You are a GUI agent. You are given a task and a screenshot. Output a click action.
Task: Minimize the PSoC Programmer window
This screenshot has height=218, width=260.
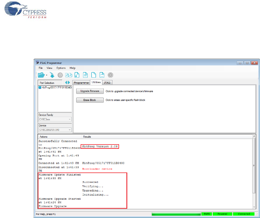pyautogui.click(x=240, y=63)
